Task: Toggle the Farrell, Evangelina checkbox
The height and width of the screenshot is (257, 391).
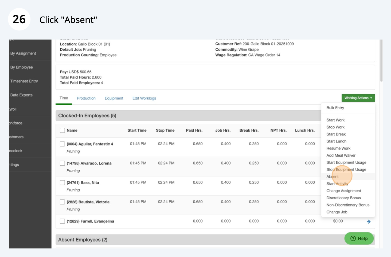Action: coord(62,221)
